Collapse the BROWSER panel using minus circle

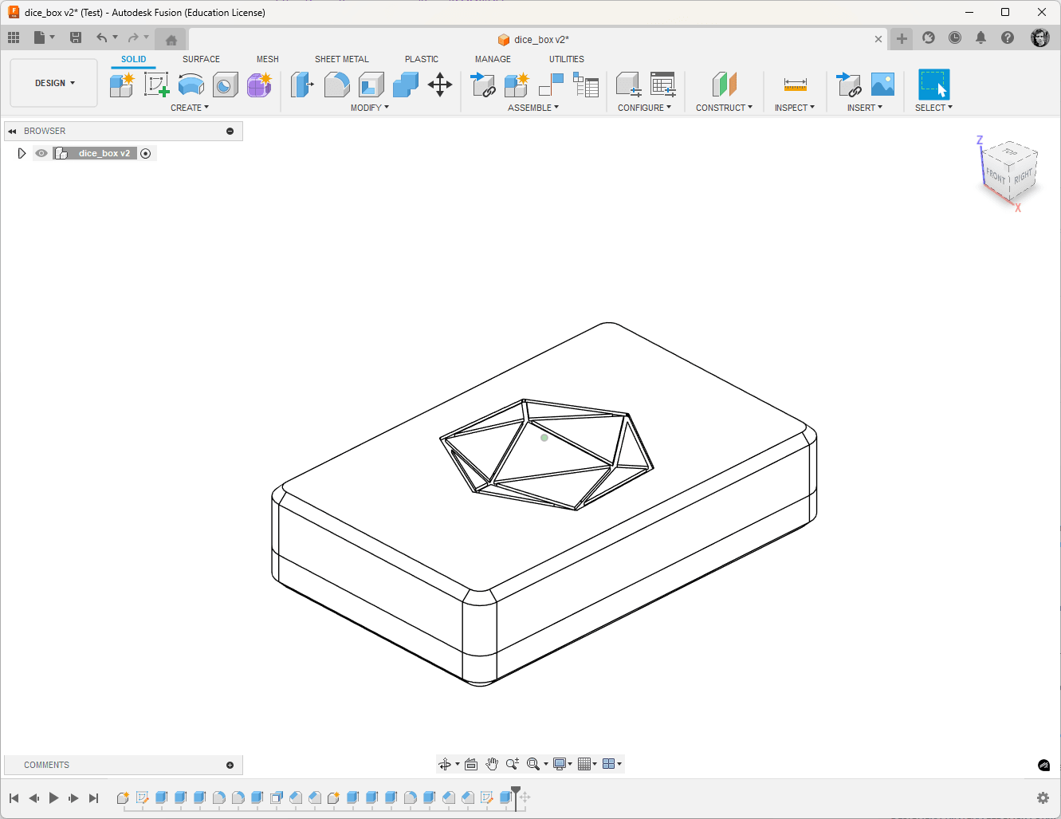(x=230, y=131)
